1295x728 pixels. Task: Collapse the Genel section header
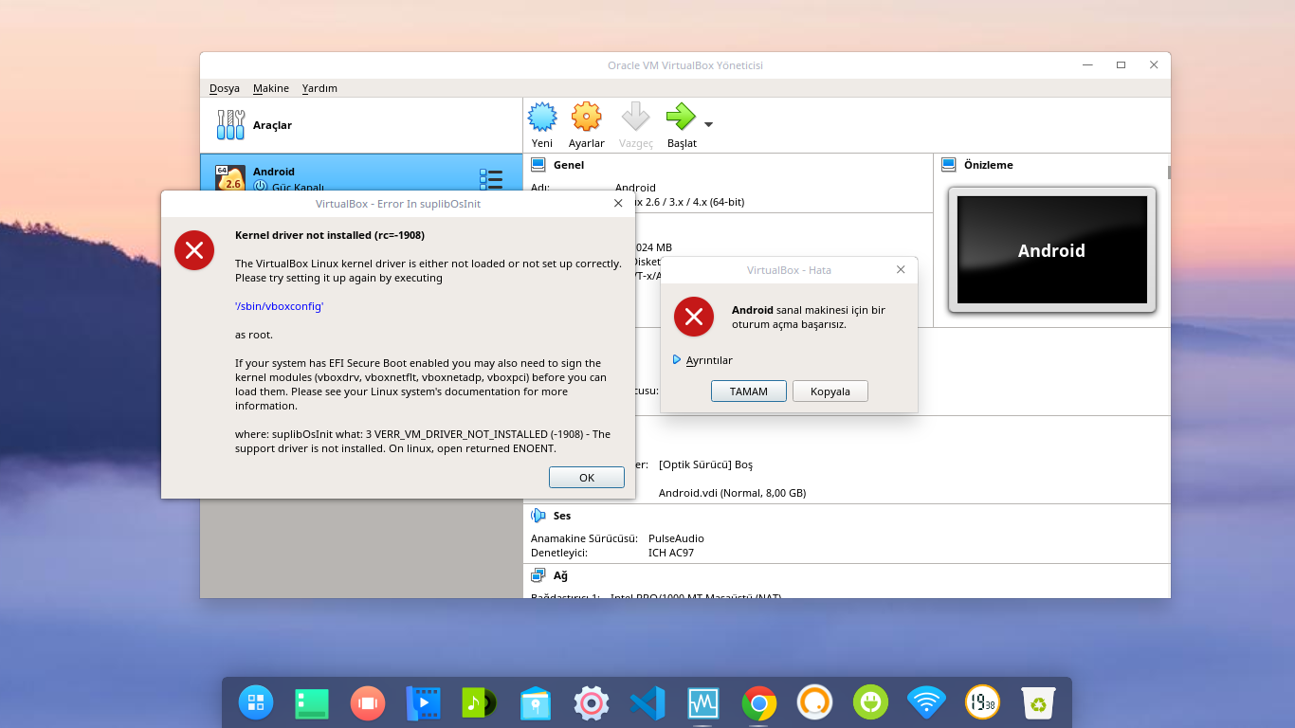(x=569, y=165)
